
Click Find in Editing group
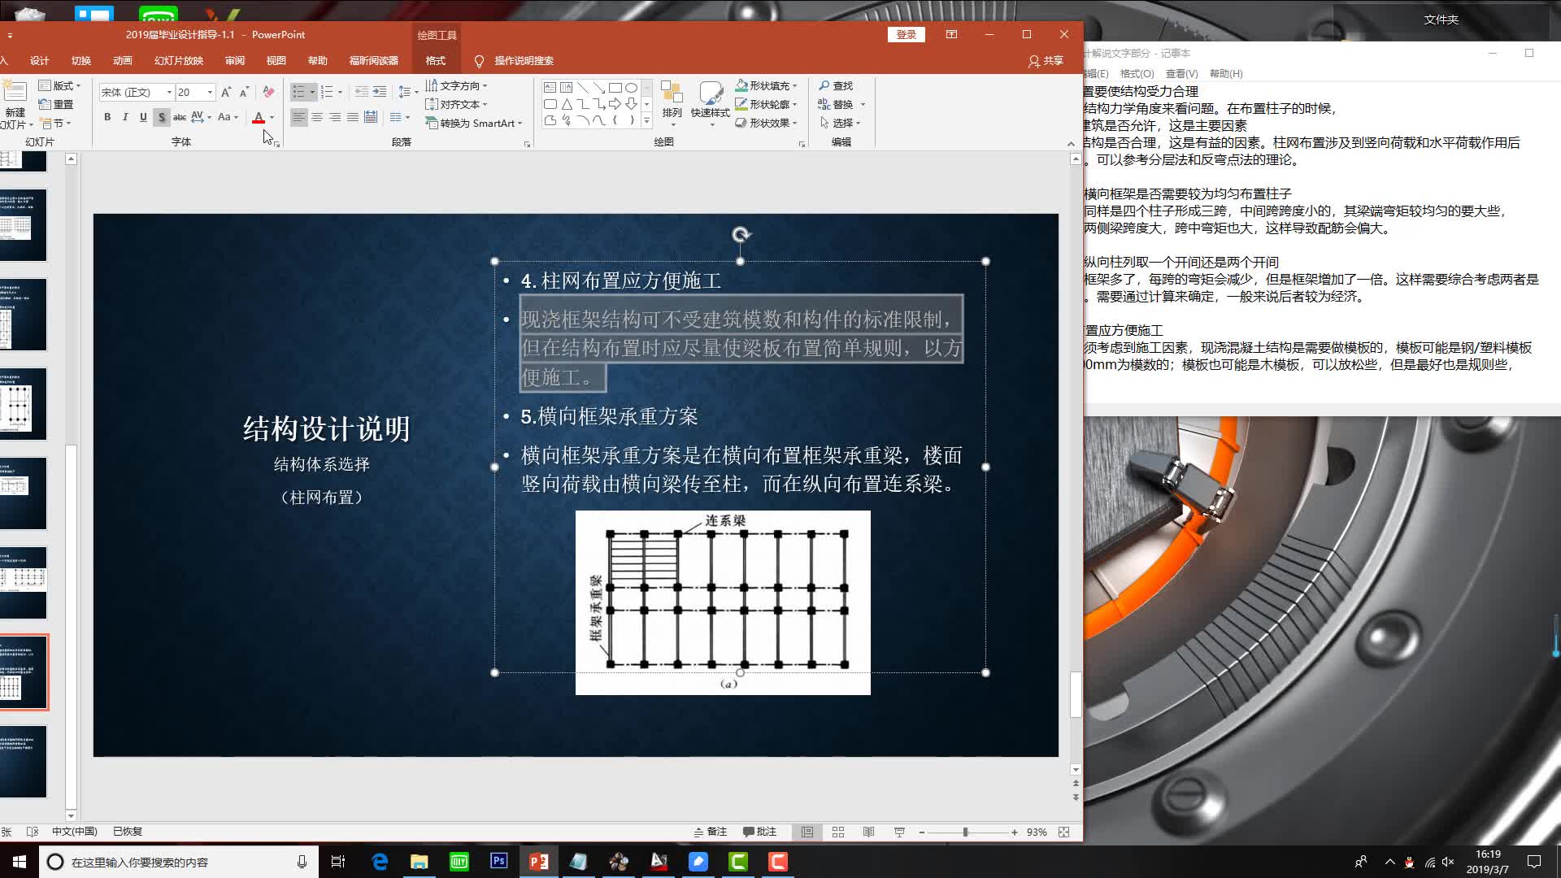point(836,85)
